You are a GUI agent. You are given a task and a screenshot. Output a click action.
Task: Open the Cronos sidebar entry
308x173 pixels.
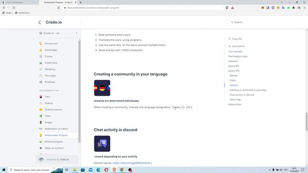coord(48,57)
